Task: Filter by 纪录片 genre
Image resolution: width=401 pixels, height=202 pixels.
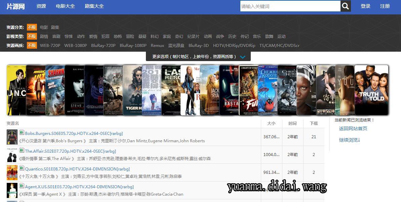Action: coord(193,37)
